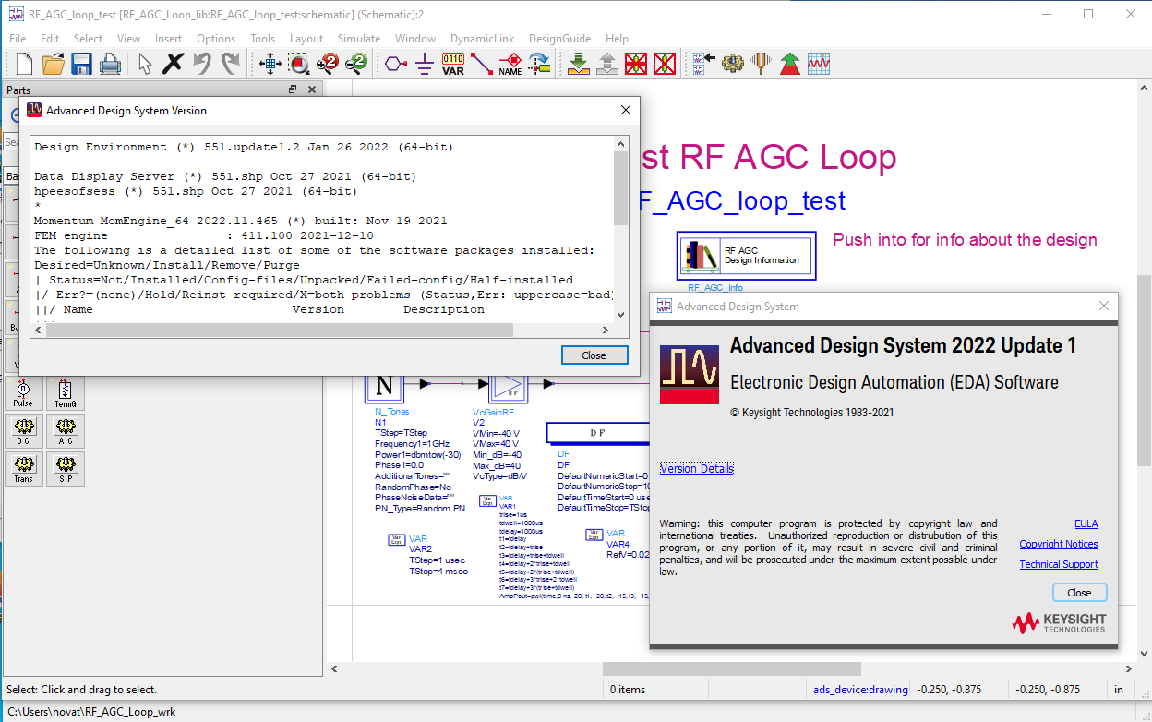Open the File menu
This screenshot has width=1152, height=722.
18,39
